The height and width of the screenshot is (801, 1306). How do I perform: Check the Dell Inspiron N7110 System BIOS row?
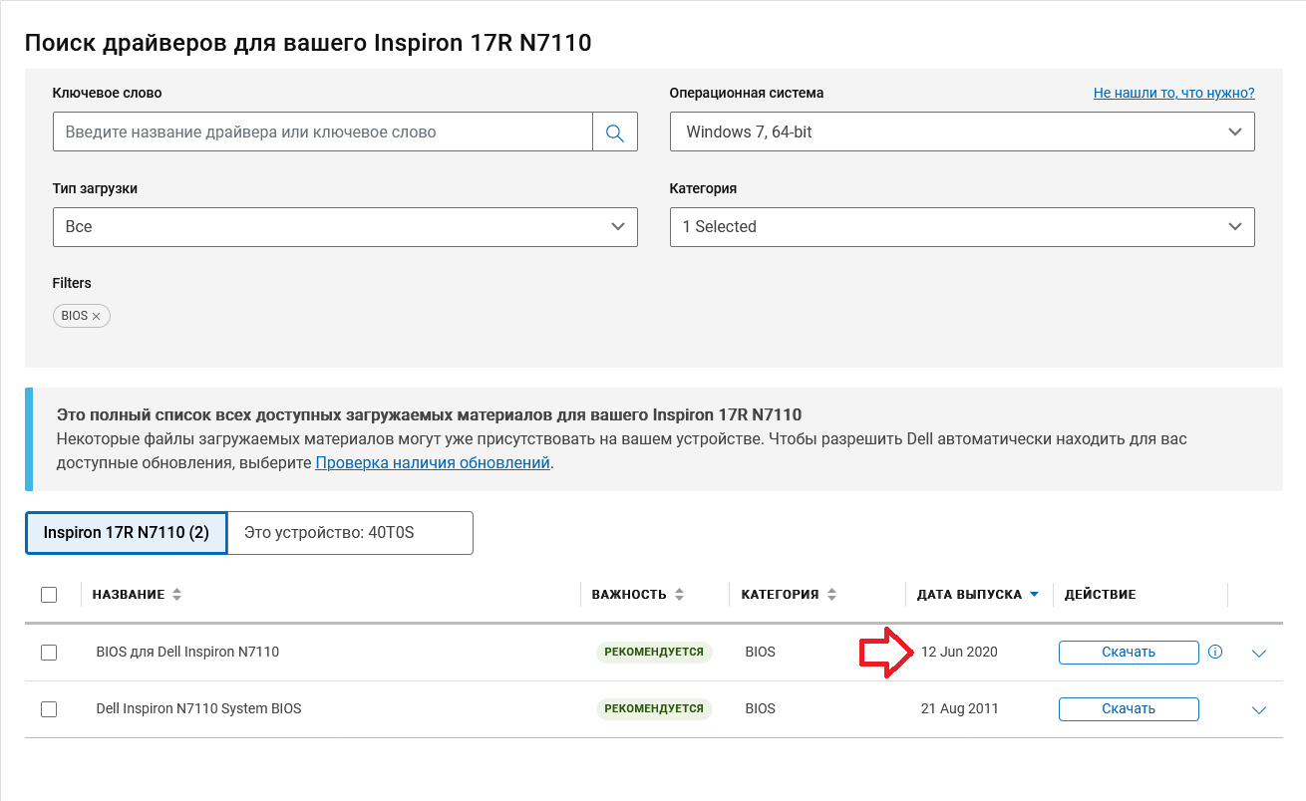49,709
